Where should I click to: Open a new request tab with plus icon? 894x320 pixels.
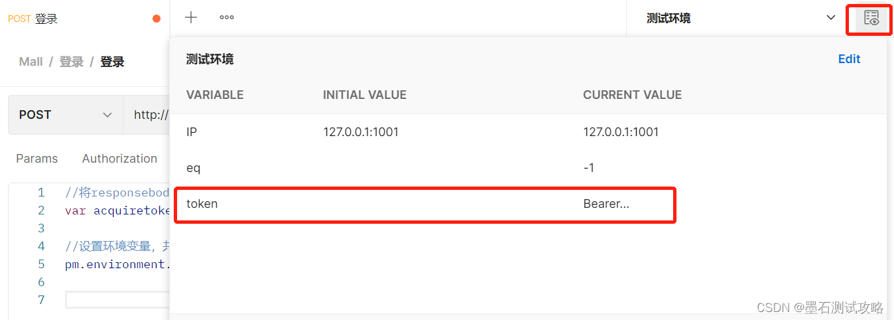point(191,18)
